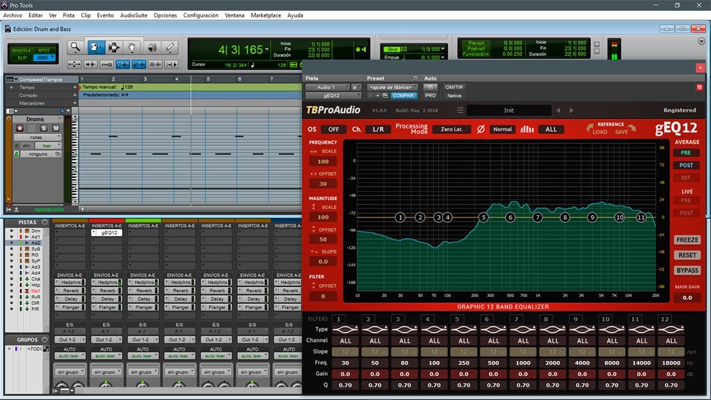Open the Audio 1 track selector dropdown
Image resolution: width=711 pixels, height=400 pixels.
tap(328, 87)
